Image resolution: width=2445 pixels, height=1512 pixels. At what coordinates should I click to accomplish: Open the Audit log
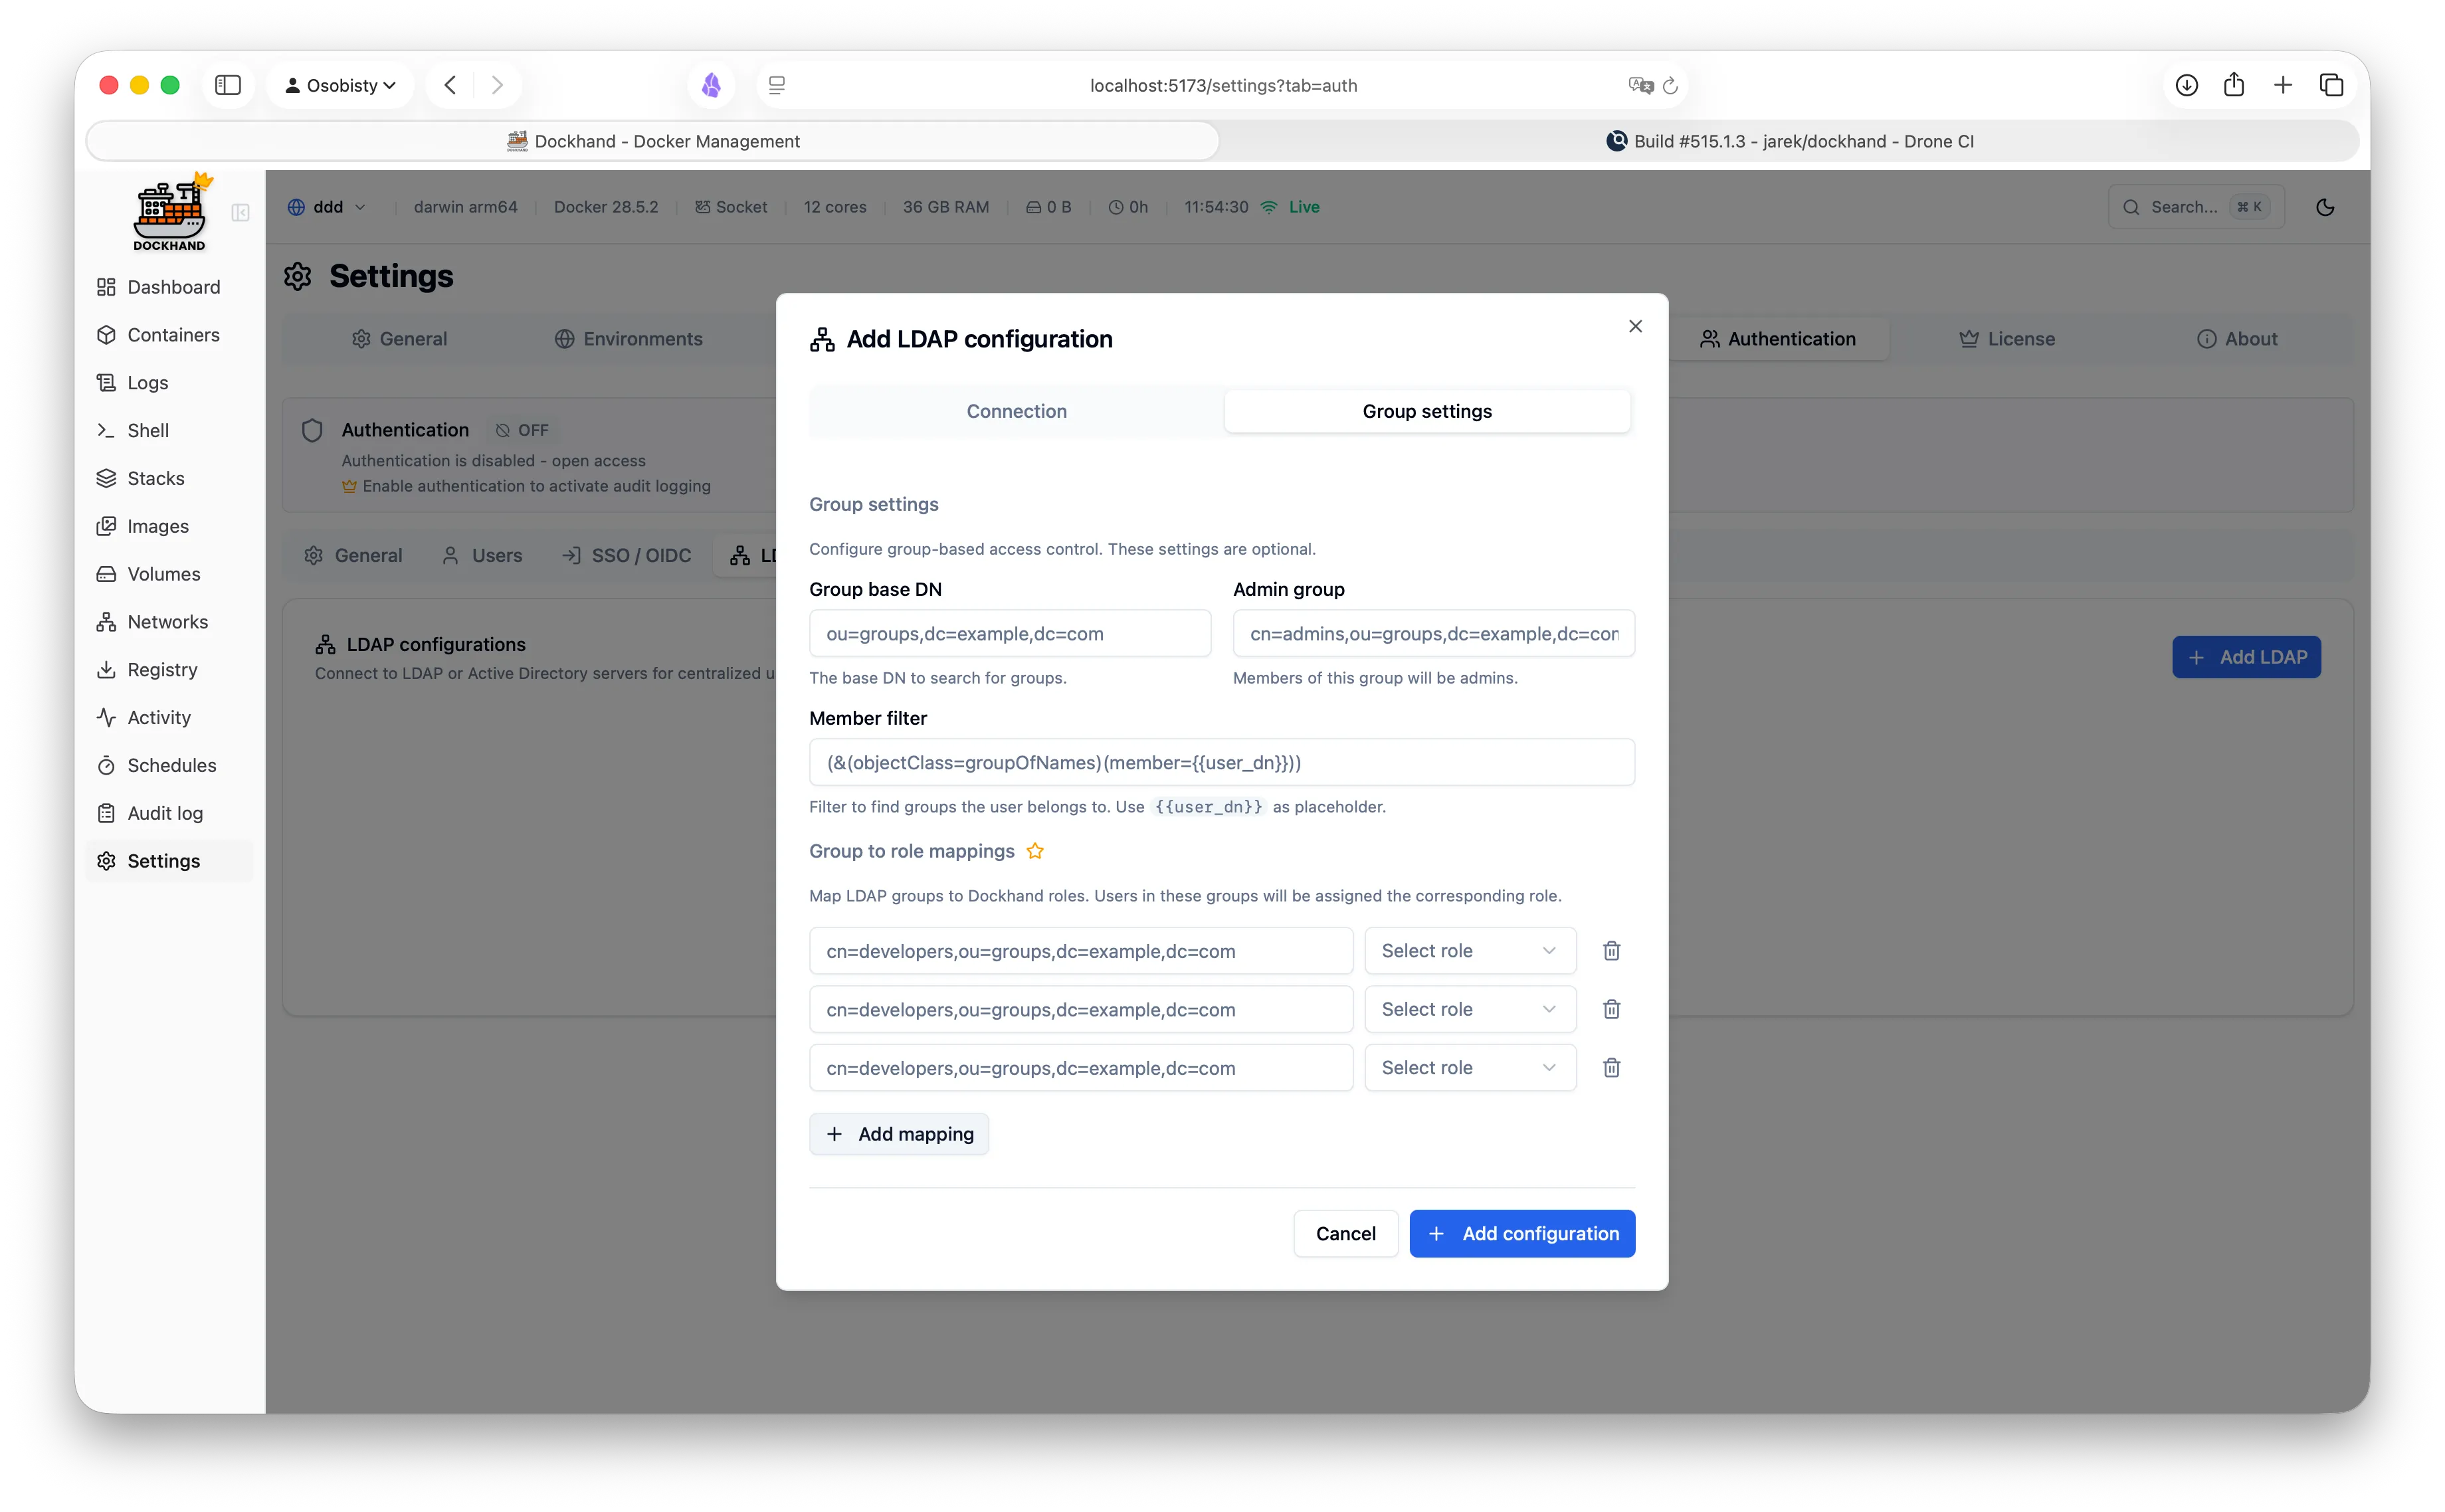pos(164,813)
